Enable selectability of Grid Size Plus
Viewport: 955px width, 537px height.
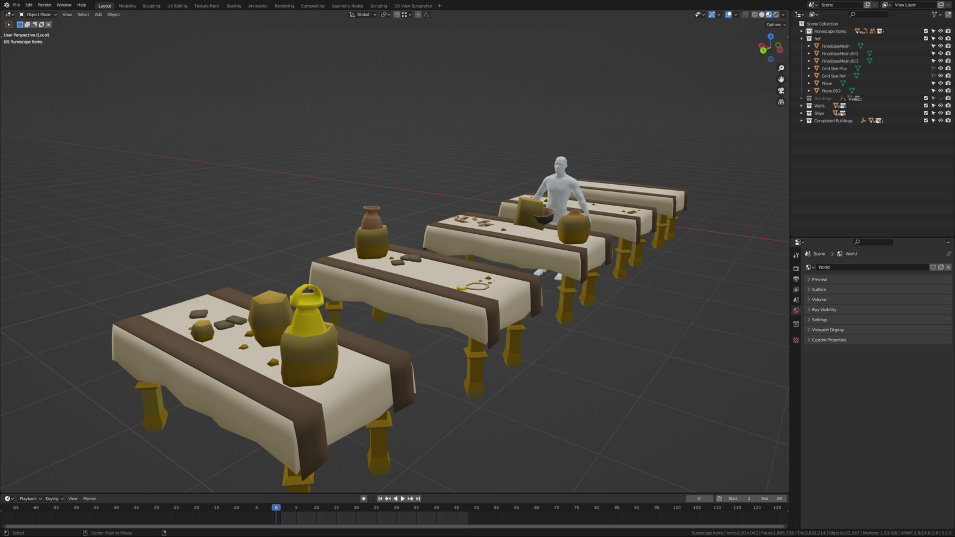click(x=934, y=69)
